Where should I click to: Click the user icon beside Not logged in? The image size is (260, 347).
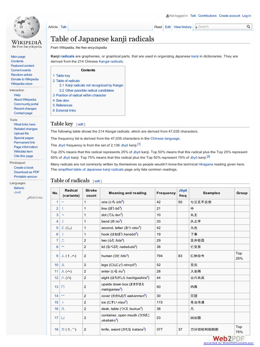coord(167,16)
